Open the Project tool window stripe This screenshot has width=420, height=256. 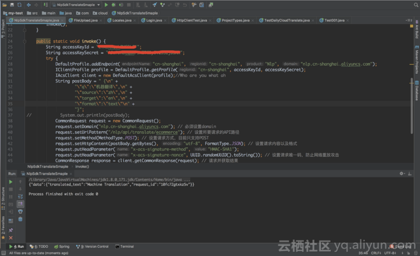click(x=3, y=29)
